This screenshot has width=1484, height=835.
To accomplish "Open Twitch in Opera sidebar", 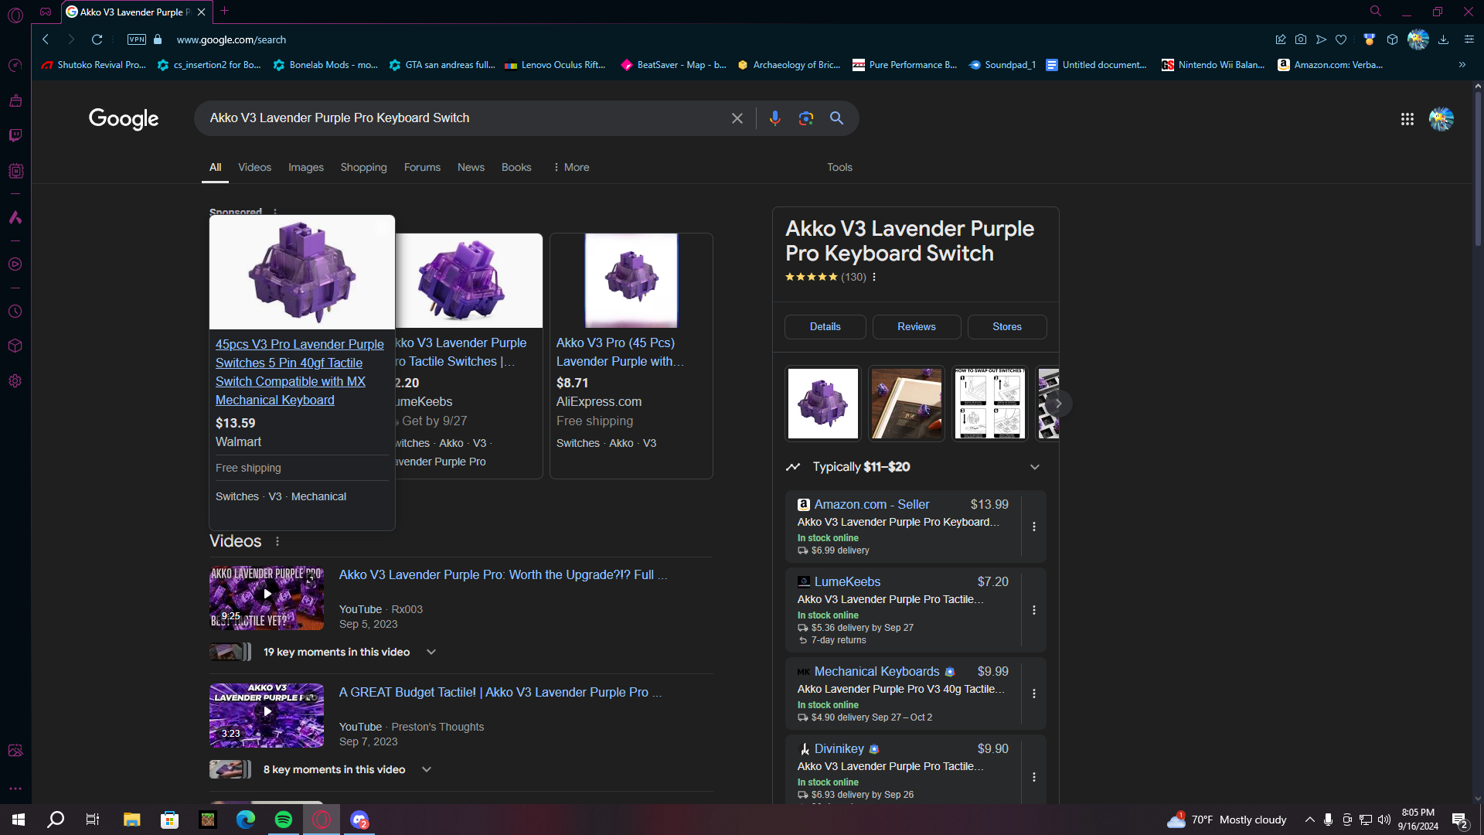I will (15, 135).
